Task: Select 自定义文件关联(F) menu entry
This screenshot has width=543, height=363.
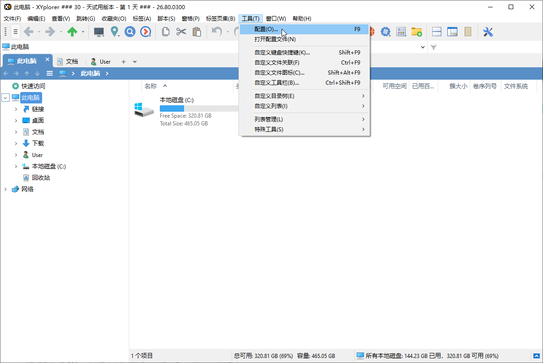Action: (x=304, y=62)
